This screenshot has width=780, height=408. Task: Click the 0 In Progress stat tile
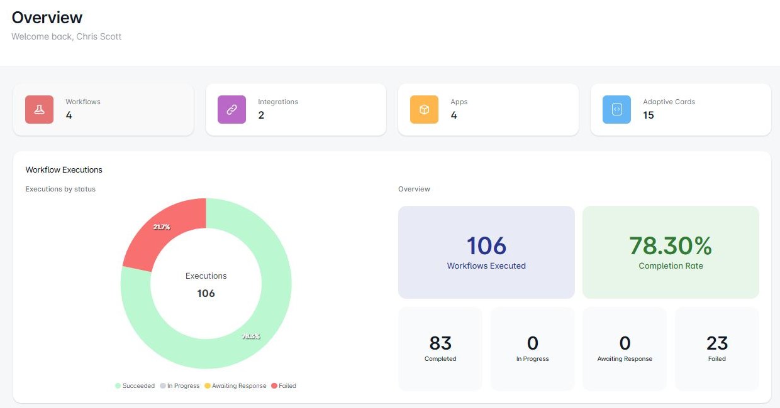tap(533, 348)
